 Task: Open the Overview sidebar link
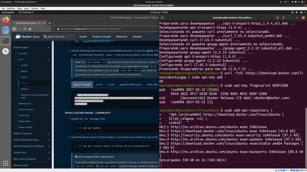point(23,54)
